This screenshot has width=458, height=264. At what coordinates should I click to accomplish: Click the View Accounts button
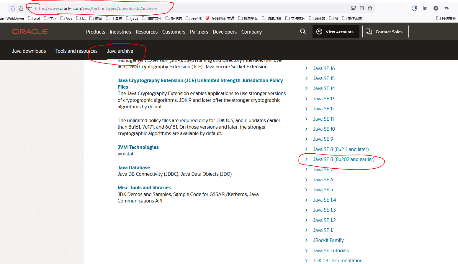pyautogui.click(x=336, y=31)
